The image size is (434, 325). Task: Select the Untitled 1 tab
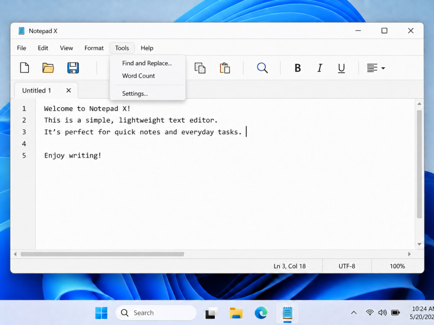click(36, 90)
